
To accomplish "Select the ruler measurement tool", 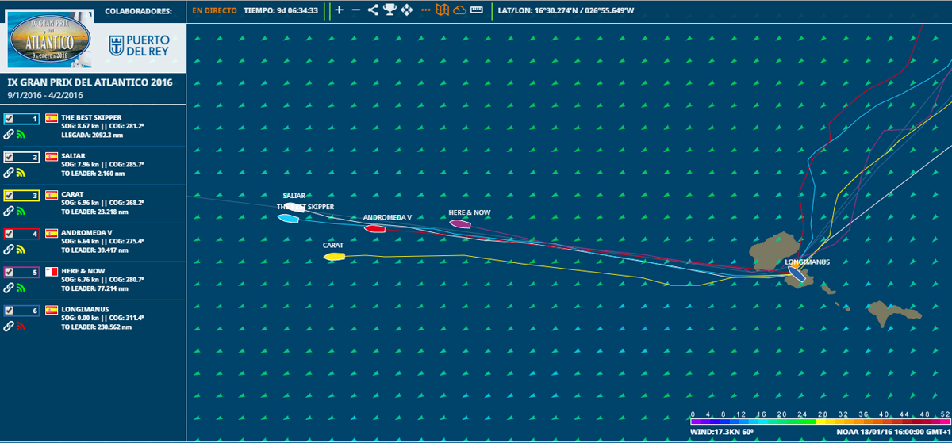I will pos(476,10).
